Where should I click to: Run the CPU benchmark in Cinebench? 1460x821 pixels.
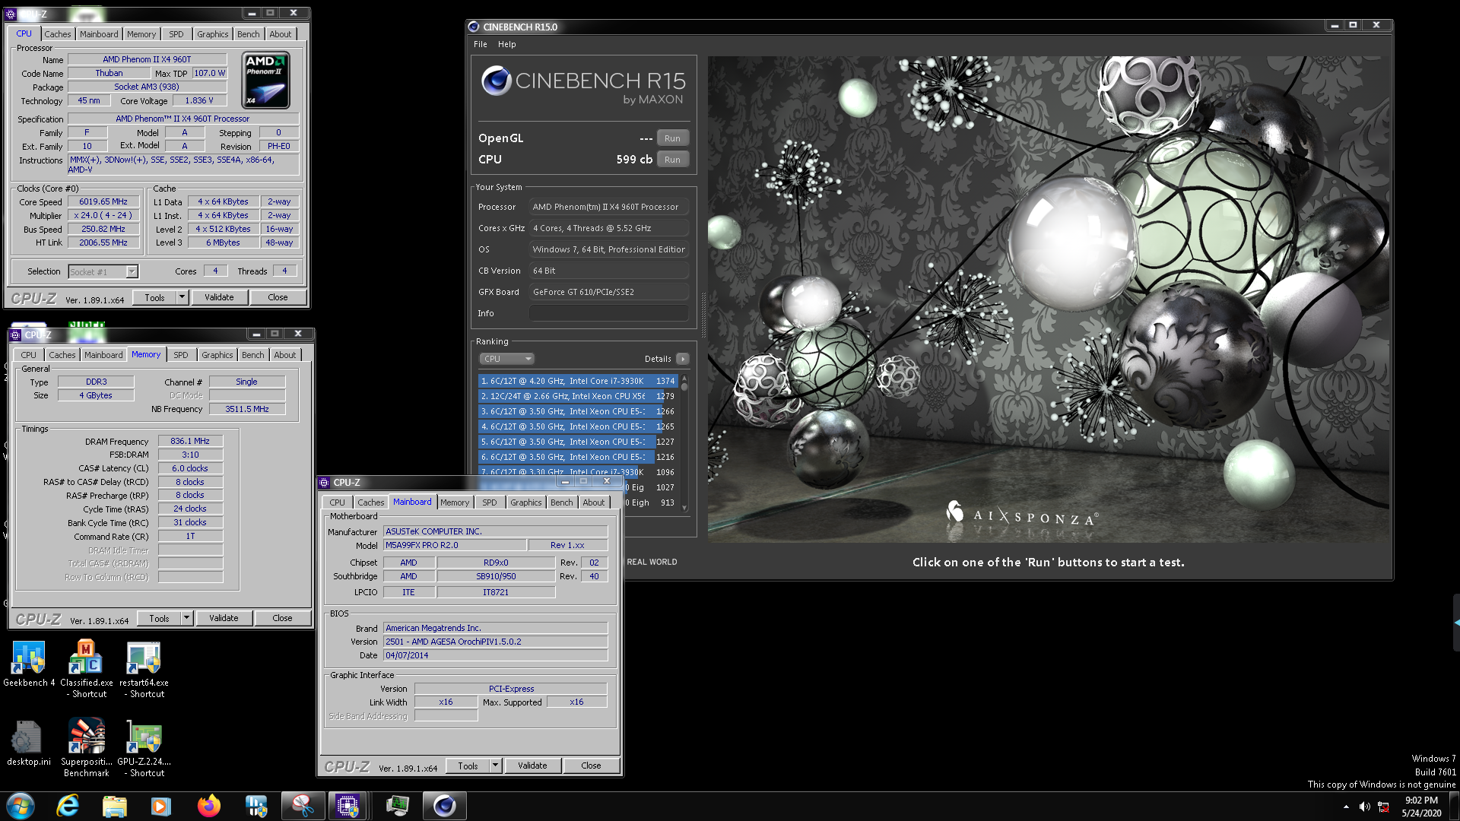672,160
